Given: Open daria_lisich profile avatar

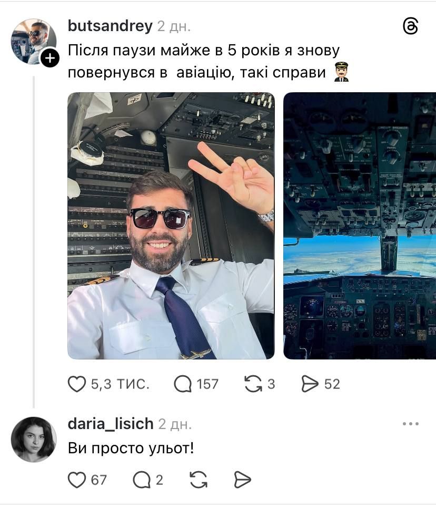Looking at the screenshot, I should point(34,440).
